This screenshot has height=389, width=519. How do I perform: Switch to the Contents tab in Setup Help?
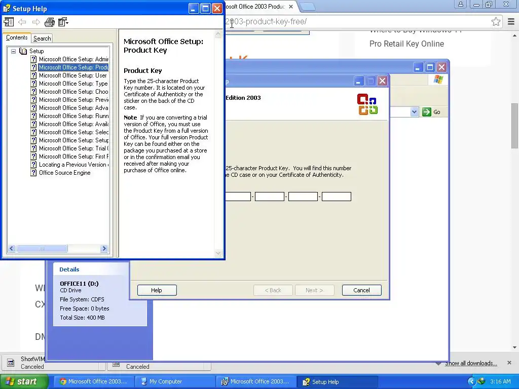pos(17,37)
